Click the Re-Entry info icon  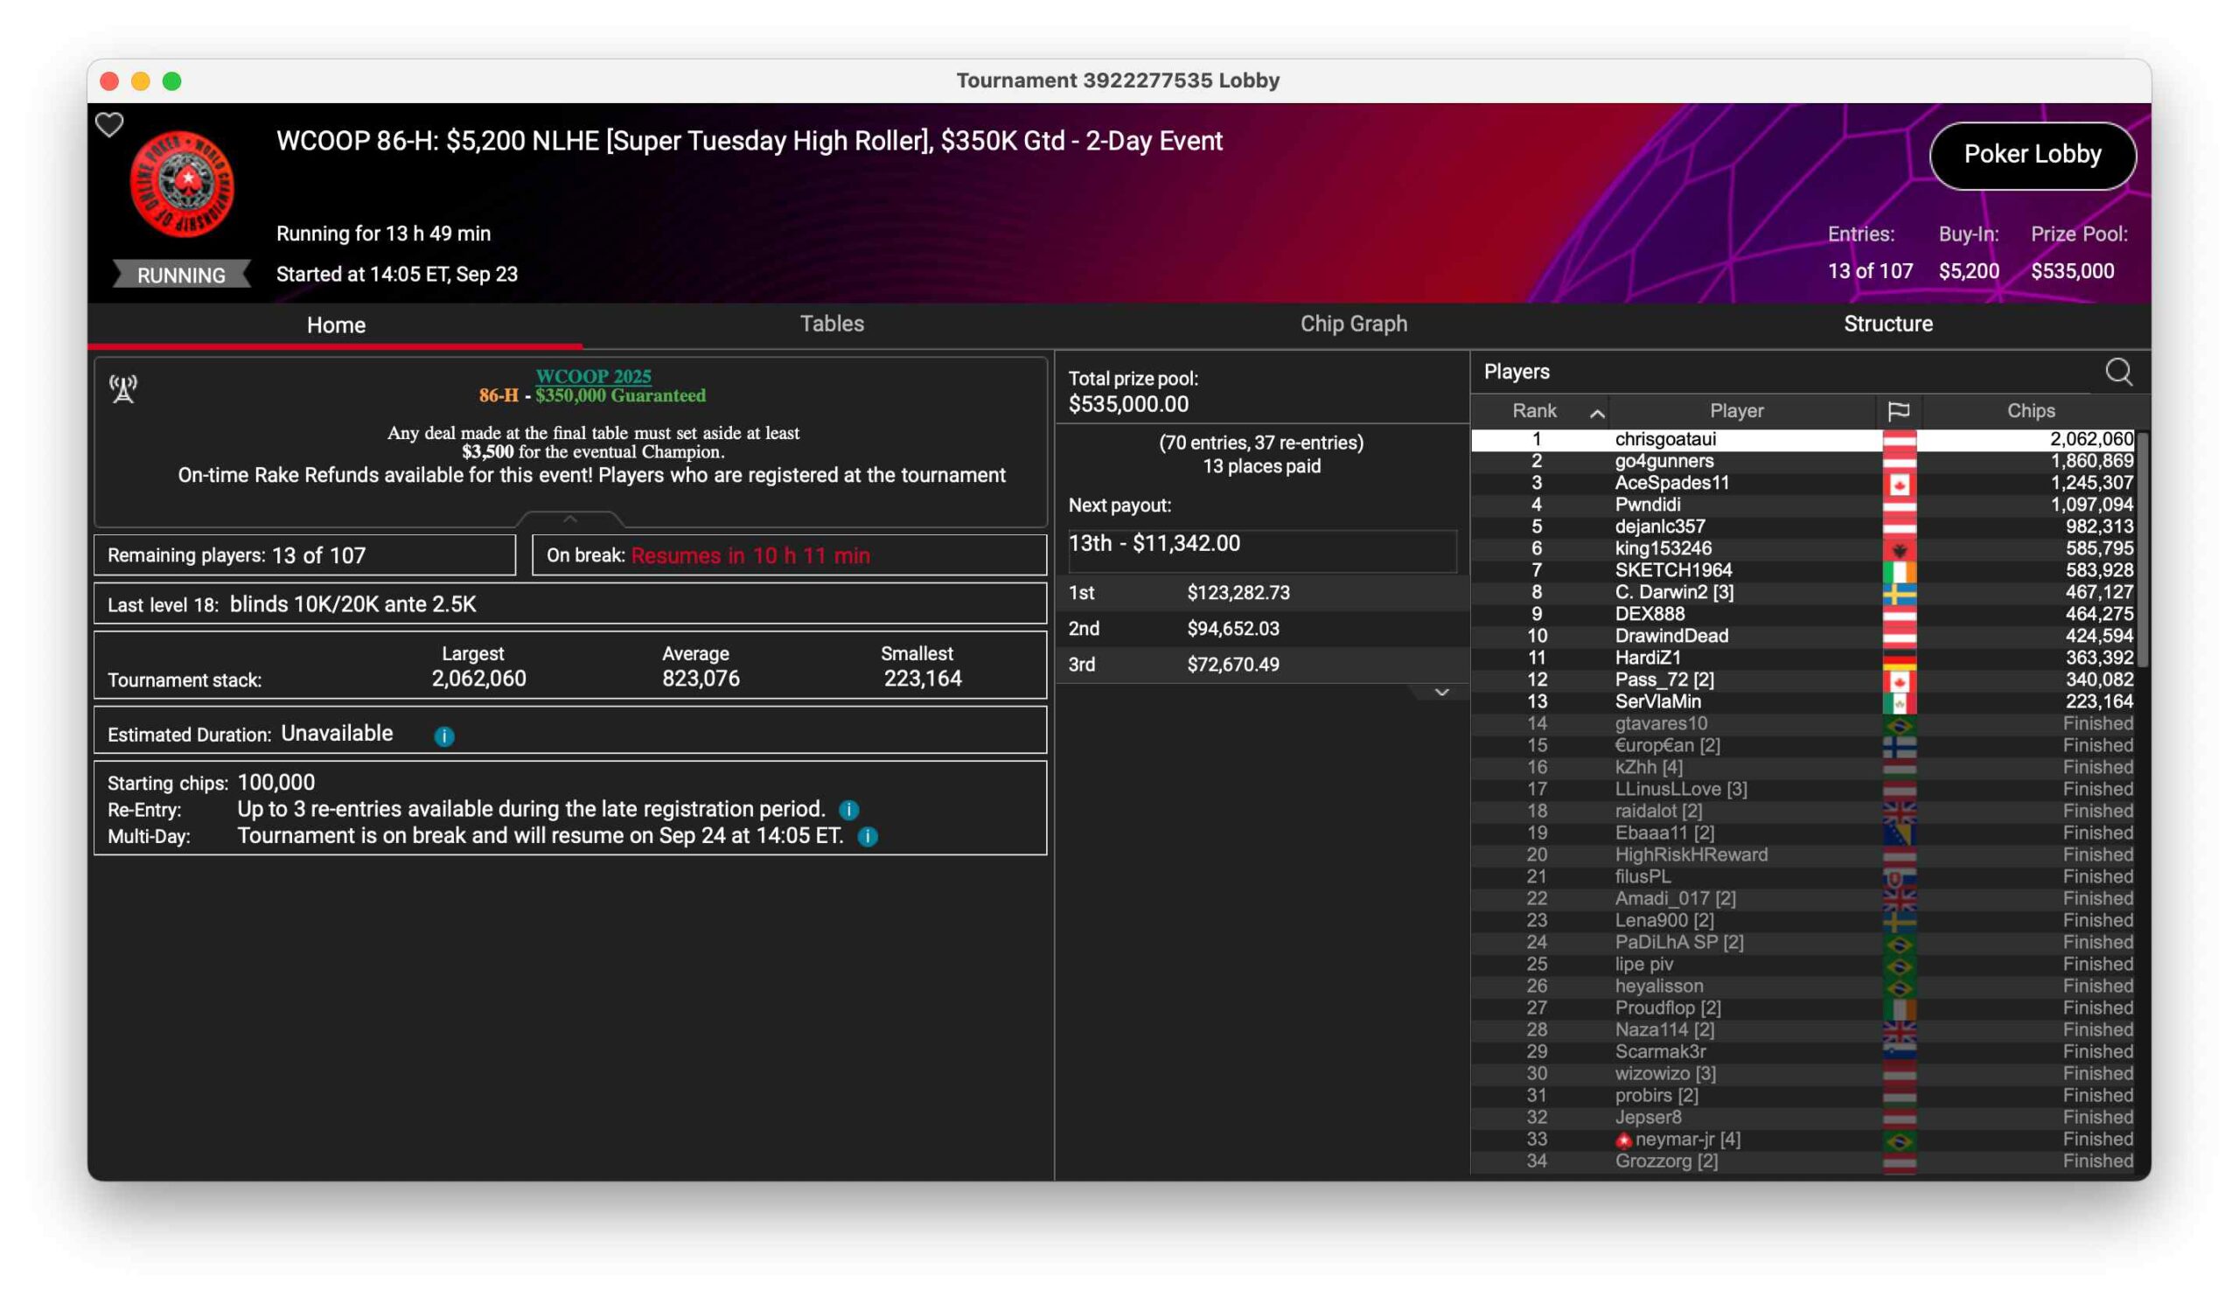pyautogui.click(x=848, y=809)
